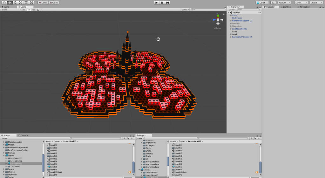Expand the Enemies object in Hierarchy

231,23
